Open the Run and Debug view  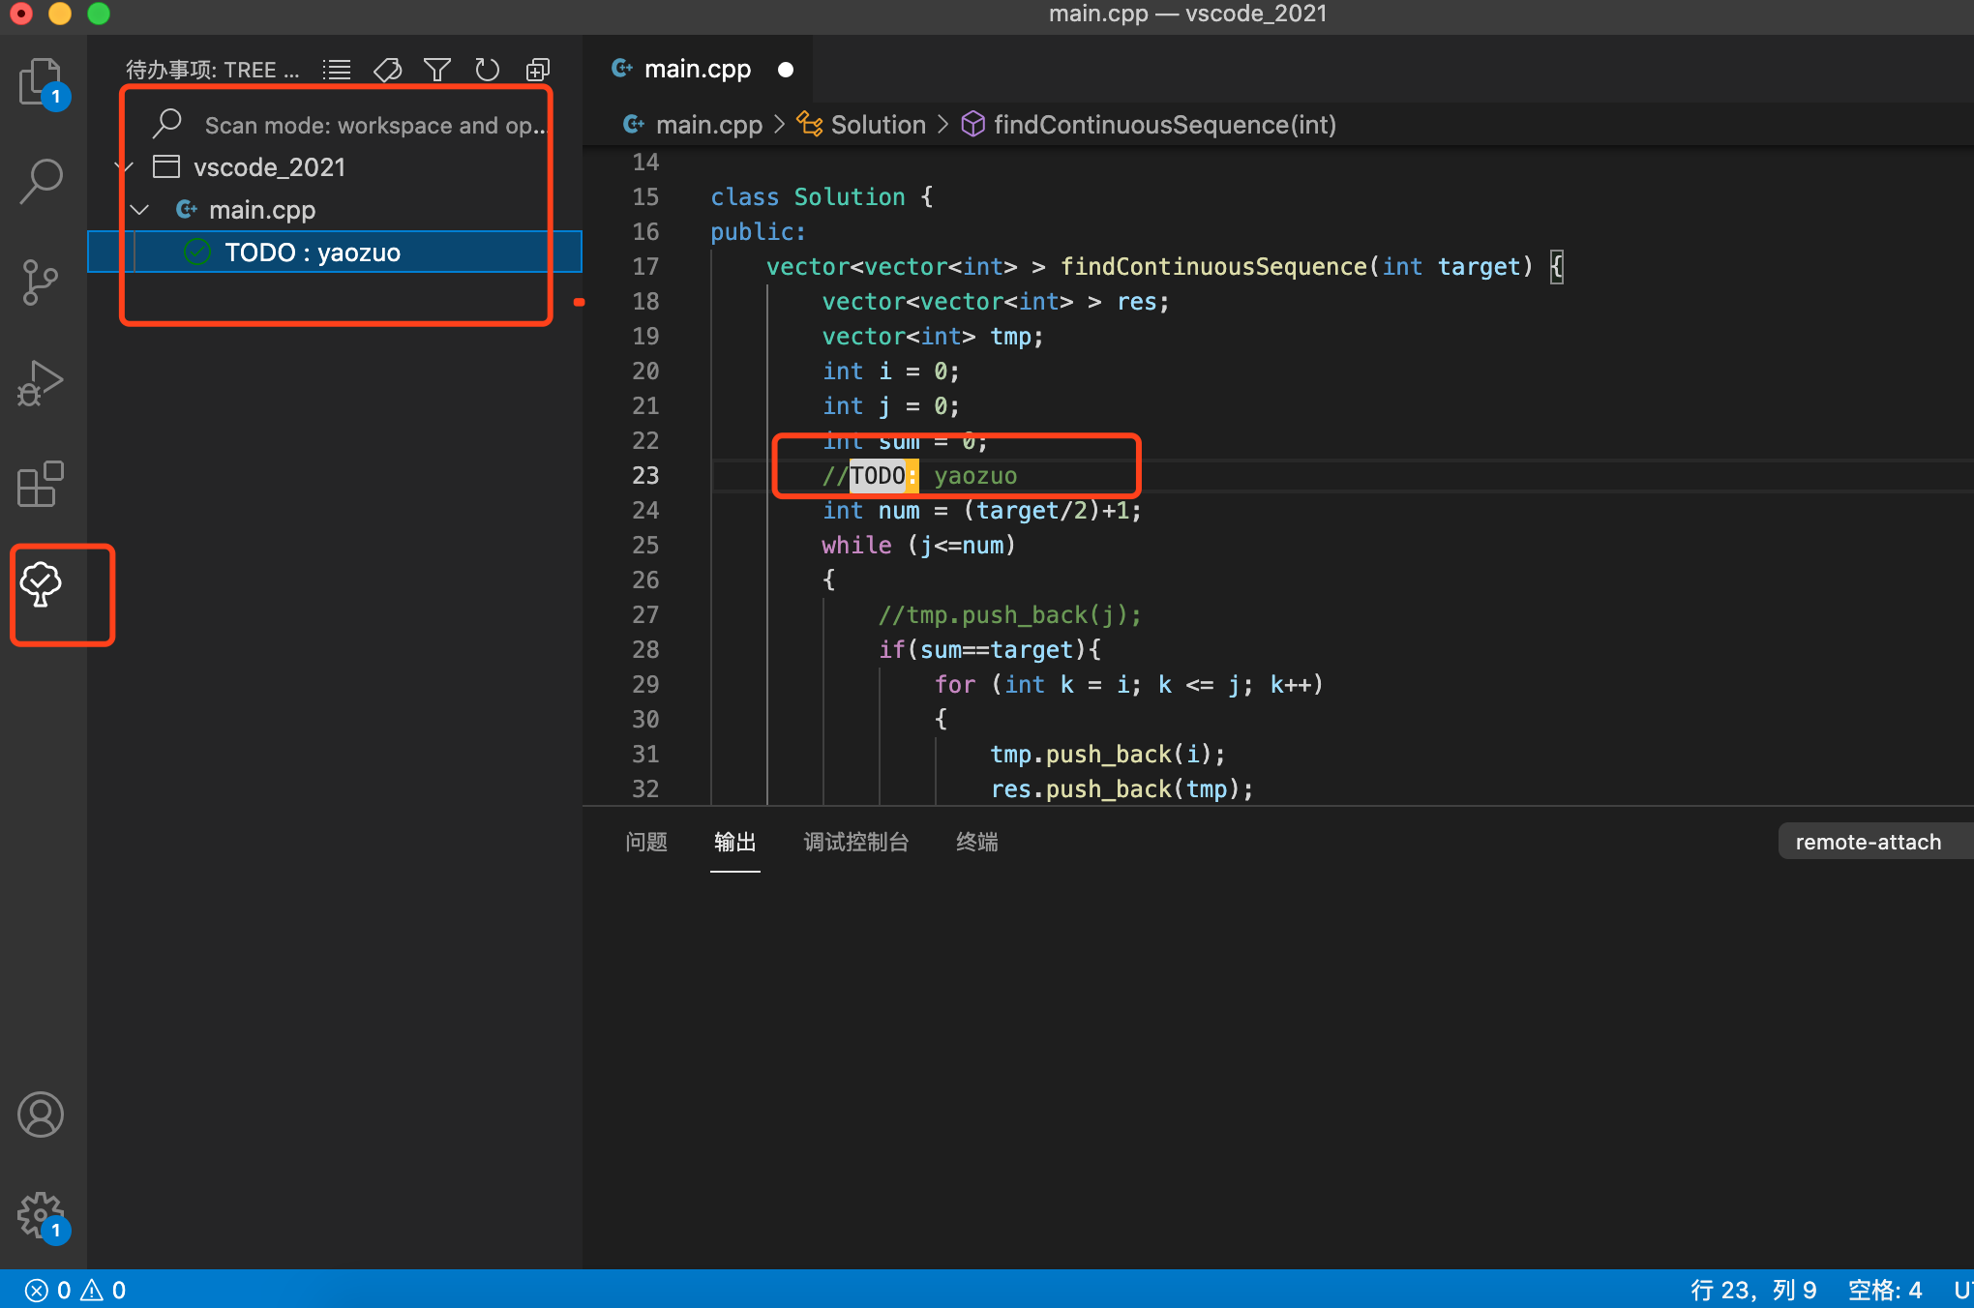(41, 383)
